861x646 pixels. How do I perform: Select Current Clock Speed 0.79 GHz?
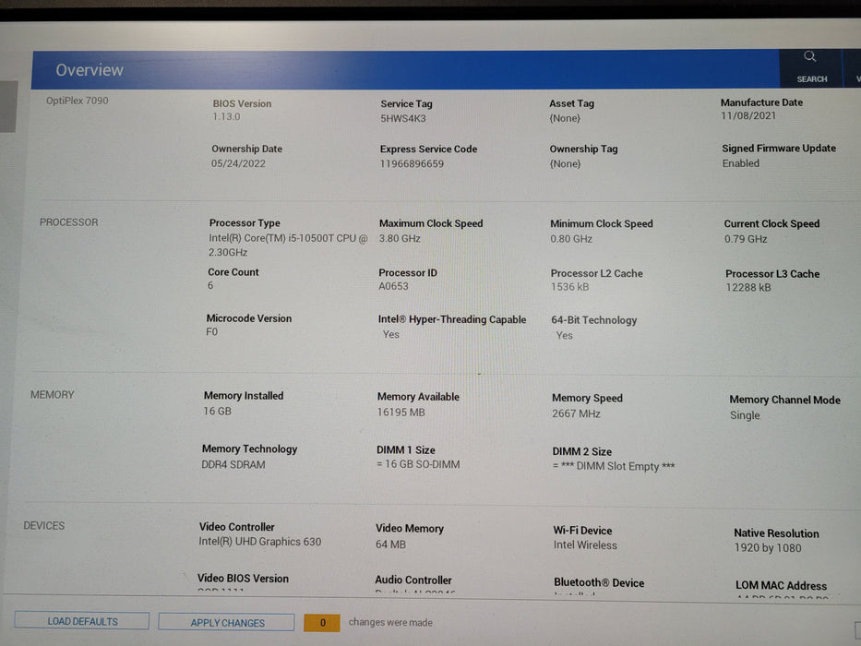pos(746,239)
